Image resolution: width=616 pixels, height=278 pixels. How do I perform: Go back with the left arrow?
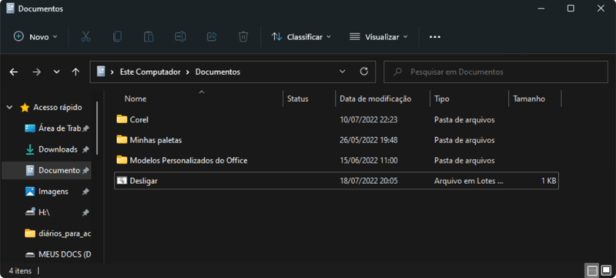[14, 72]
